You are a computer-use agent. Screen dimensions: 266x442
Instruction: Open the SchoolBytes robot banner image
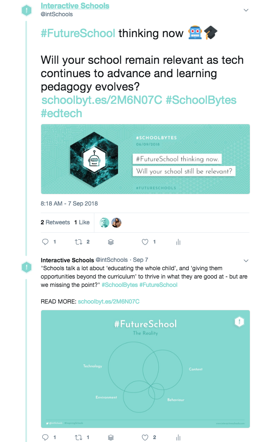145,159
